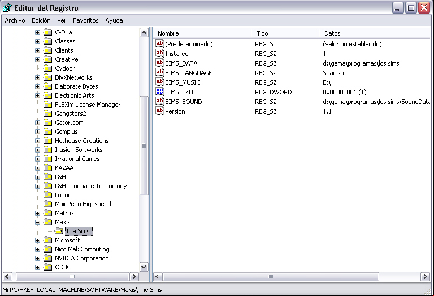
Task: Expand the ODBC key node
Action: (38, 268)
